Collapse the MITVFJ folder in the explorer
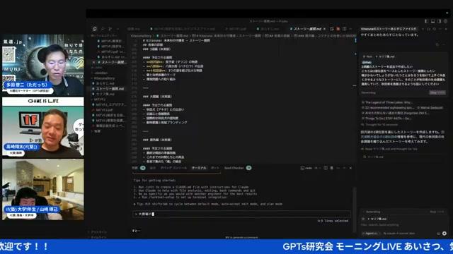453x254 pixels. tap(100, 99)
